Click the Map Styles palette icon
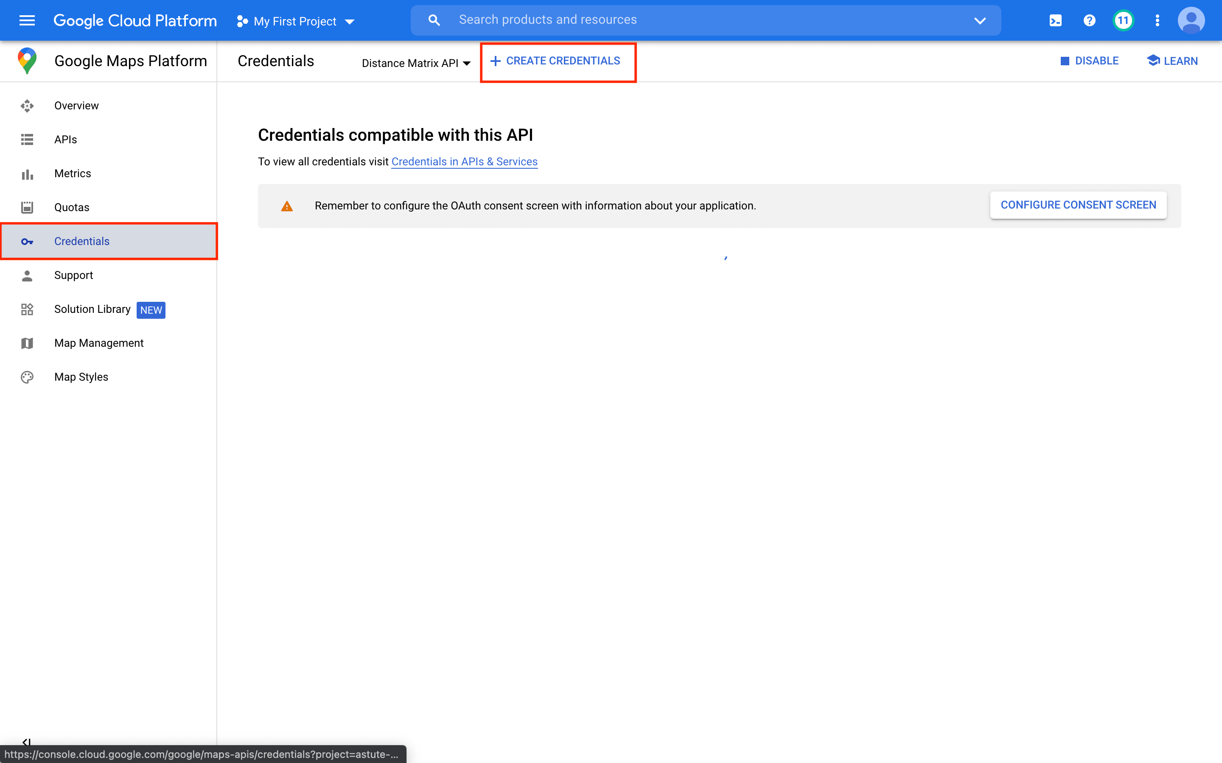 [x=27, y=377]
